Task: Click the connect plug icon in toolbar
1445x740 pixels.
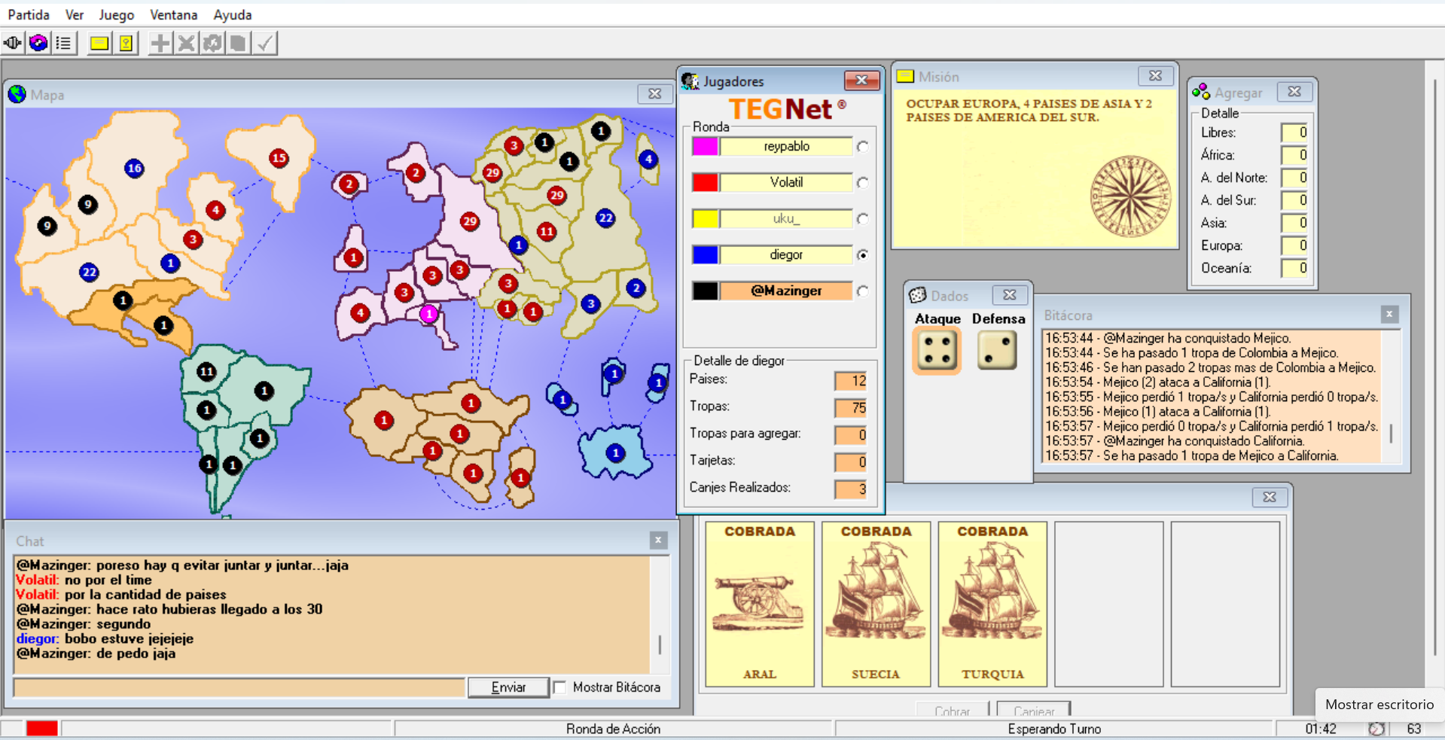Action: (13, 44)
